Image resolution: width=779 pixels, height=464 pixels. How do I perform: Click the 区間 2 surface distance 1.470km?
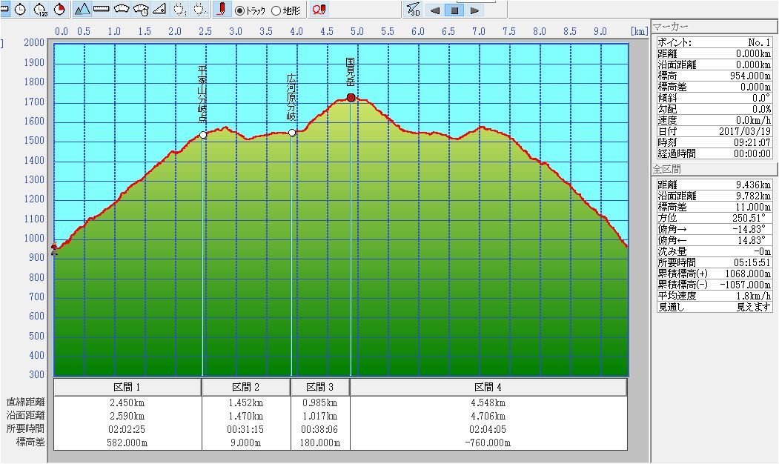pos(246,417)
